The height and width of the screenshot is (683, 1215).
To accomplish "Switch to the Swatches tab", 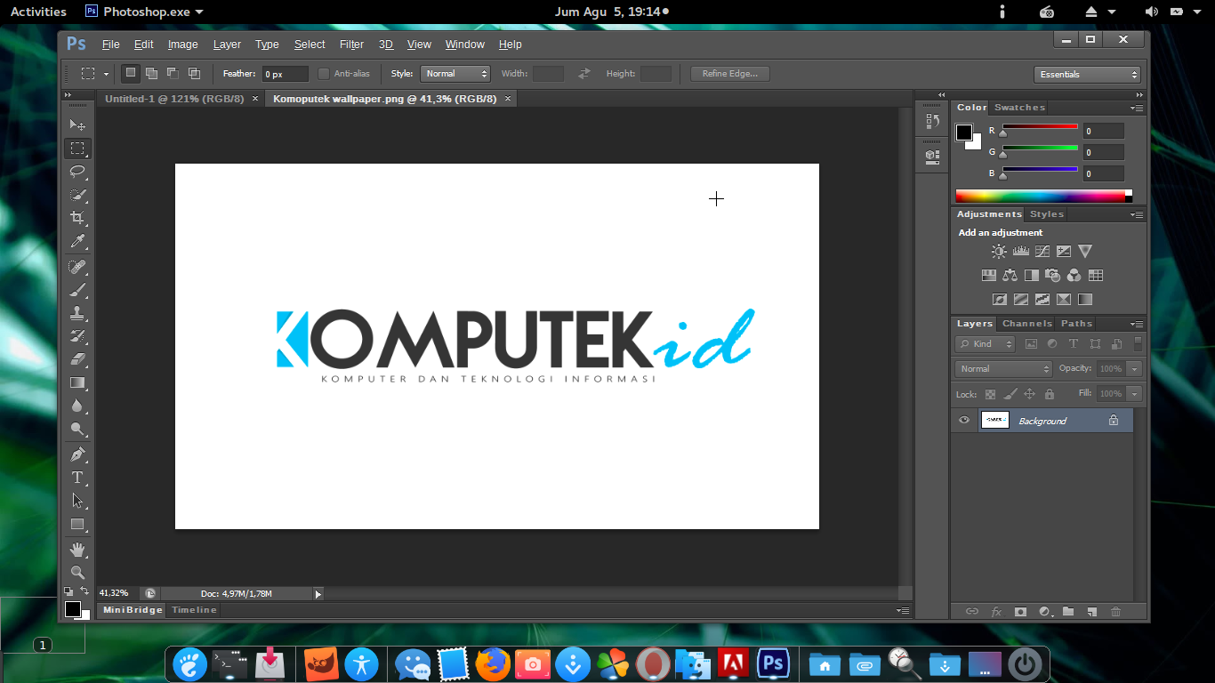I will coord(1019,108).
